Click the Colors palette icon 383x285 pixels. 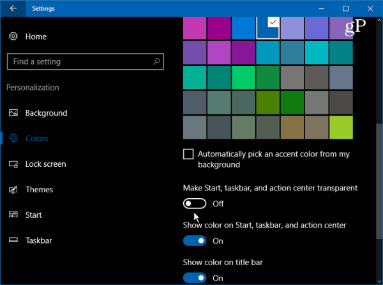pyautogui.click(x=13, y=138)
